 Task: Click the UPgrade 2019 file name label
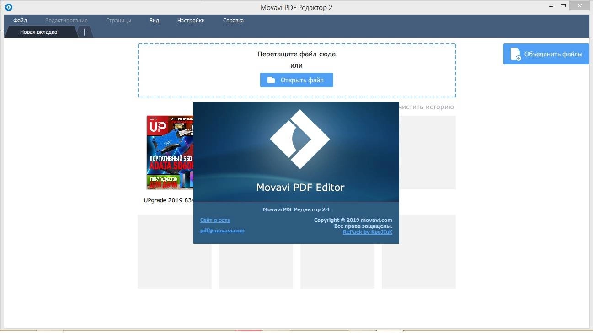coord(169,200)
